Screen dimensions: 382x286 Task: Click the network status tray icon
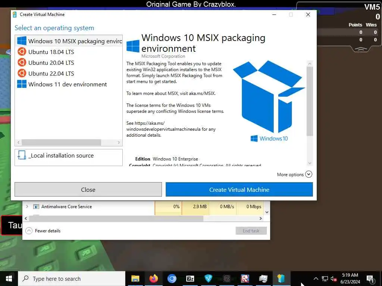point(325,279)
